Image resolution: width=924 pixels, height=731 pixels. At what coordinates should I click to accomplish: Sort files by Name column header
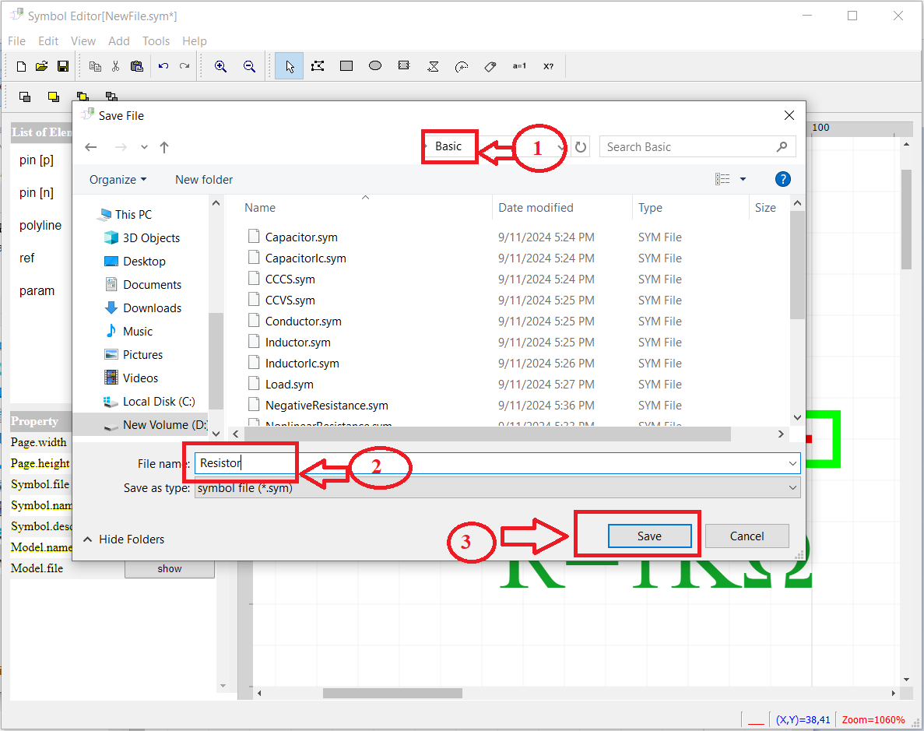260,208
